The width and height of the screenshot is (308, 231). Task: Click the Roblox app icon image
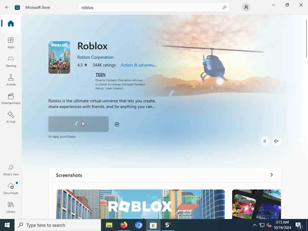click(59, 57)
